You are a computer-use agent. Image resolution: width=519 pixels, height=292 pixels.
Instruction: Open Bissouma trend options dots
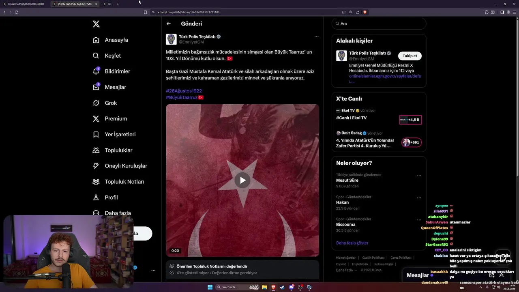pyautogui.click(x=419, y=220)
